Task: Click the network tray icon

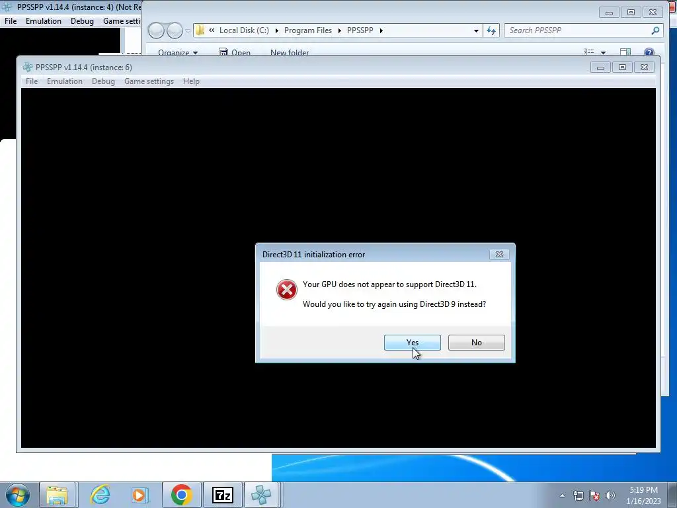Action: tap(578, 495)
